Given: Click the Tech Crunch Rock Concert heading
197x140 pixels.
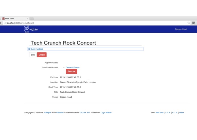Looking at the screenshot, I should coord(63,43).
